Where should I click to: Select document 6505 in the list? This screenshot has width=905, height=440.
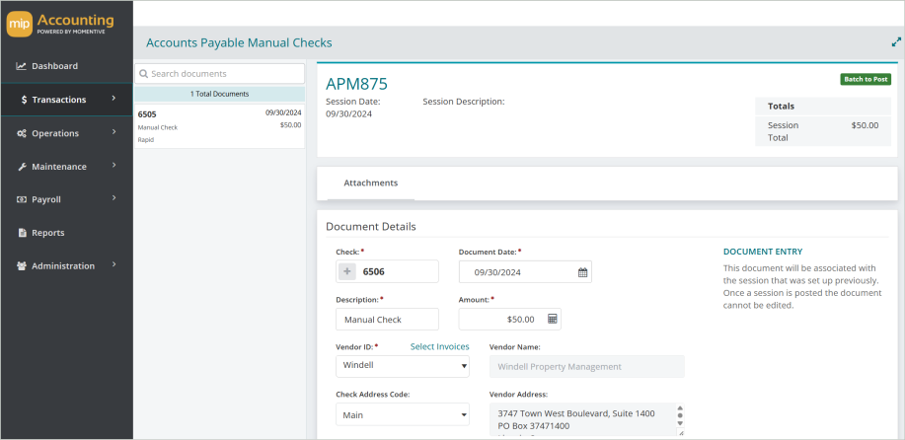(219, 126)
